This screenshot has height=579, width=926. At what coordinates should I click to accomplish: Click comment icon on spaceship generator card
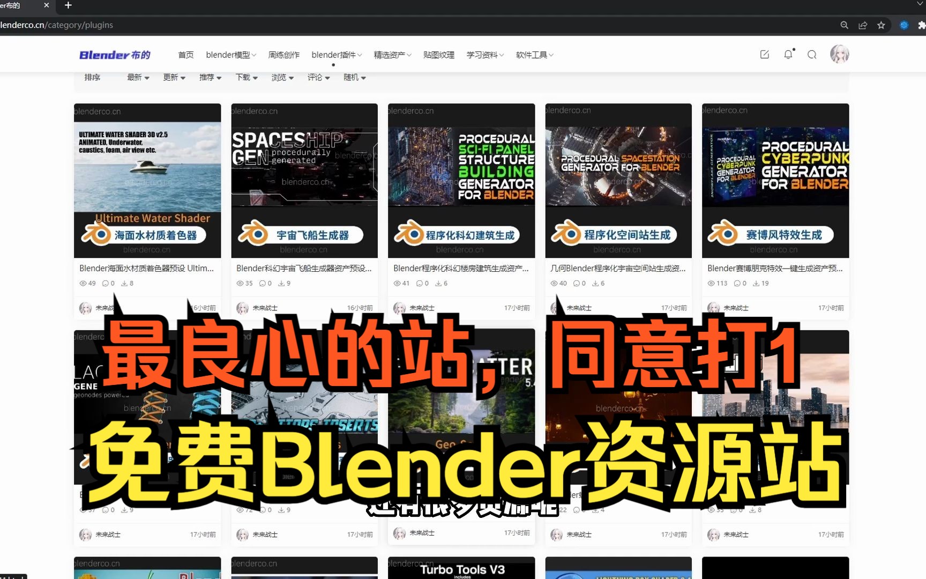pyautogui.click(x=262, y=283)
